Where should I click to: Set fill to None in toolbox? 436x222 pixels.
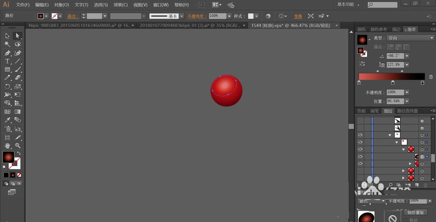(x=19, y=175)
